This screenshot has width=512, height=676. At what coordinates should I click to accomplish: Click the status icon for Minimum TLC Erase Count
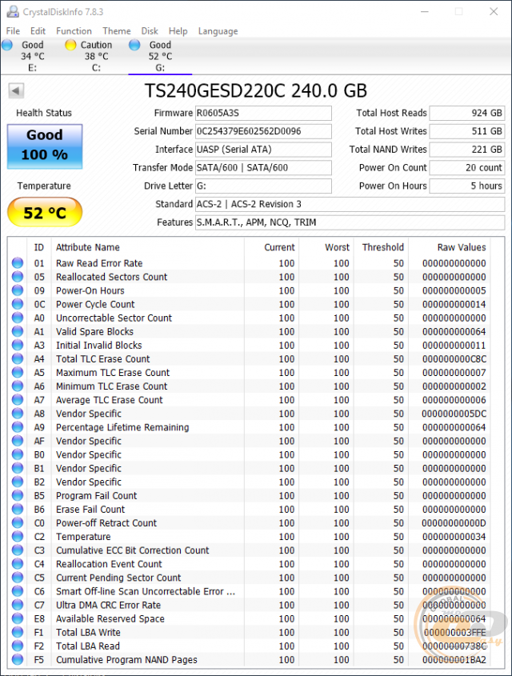coord(18,386)
